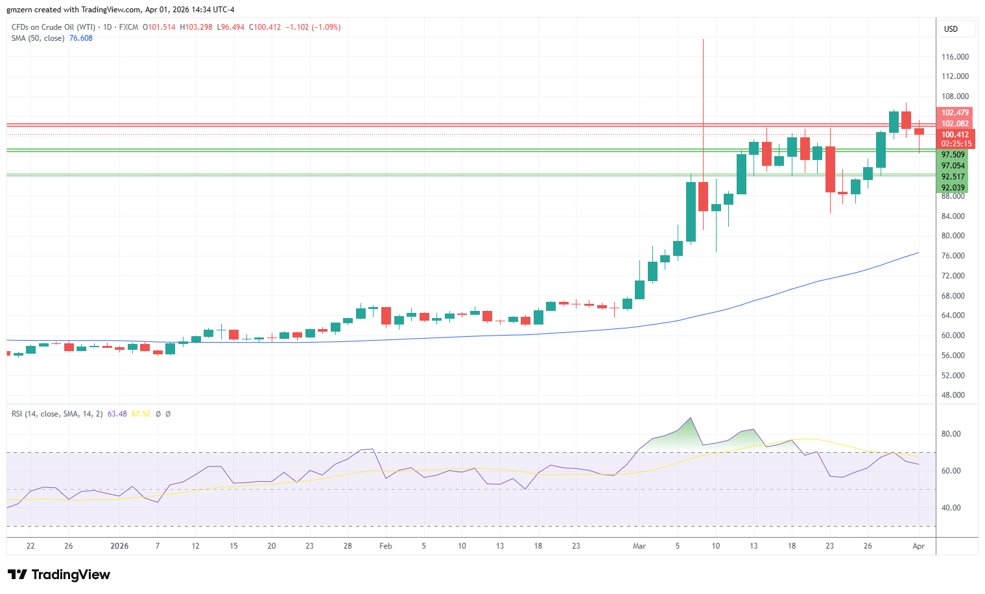This screenshot has height=594, width=985.
Task: Select the SMA (50, close) indicator label
Action: pos(38,38)
